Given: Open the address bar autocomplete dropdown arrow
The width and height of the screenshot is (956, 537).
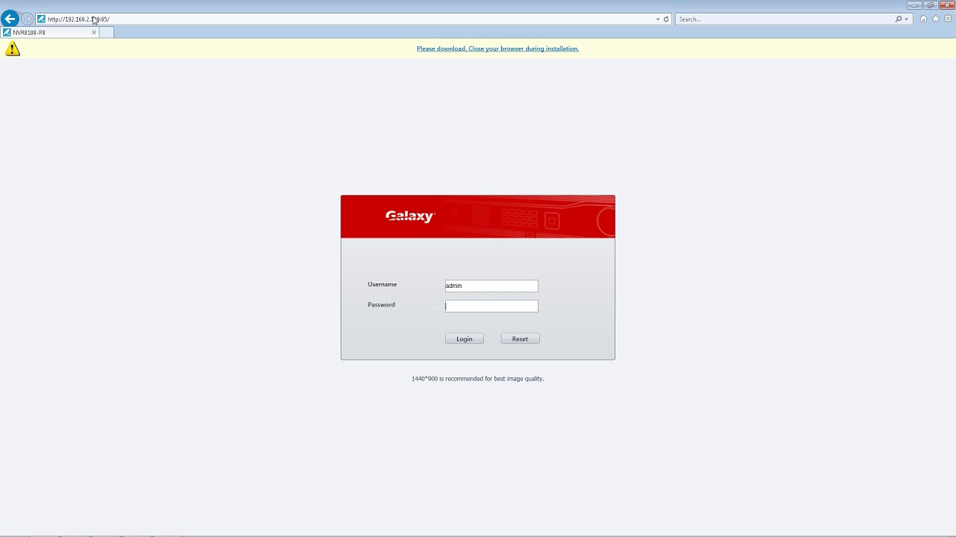Looking at the screenshot, I should [x=657, y=19].
